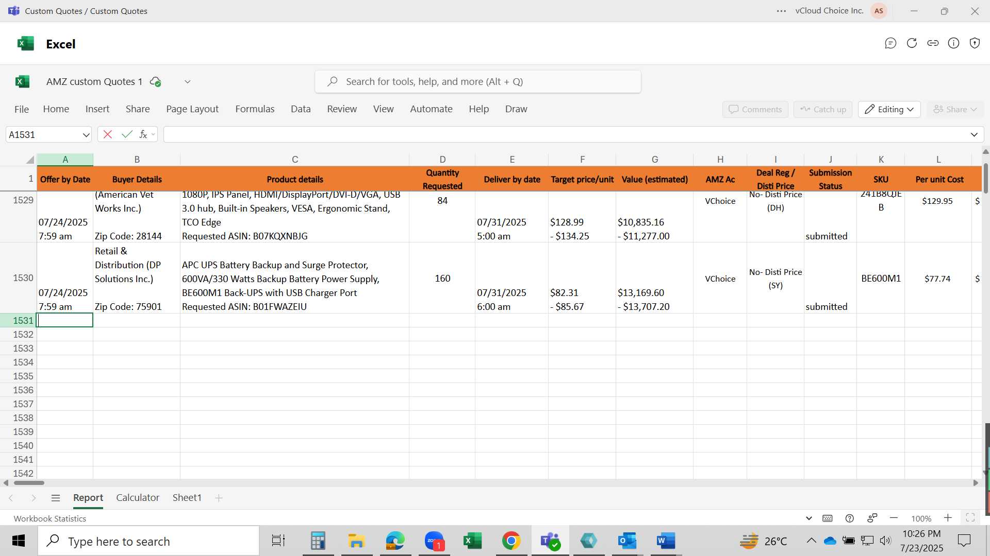990x556 pixels.
Task: Cancel formula entry with the X icon
Action: point(107,134)
